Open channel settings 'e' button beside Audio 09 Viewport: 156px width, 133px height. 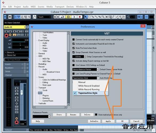click(x=27, y=27)
